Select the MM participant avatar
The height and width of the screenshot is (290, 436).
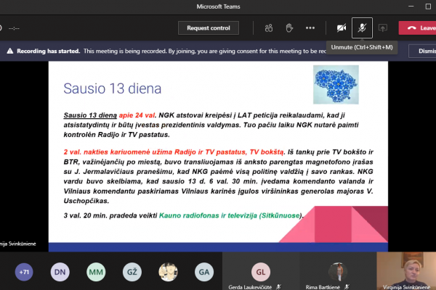pyautogui.click(x=96, y=272)
